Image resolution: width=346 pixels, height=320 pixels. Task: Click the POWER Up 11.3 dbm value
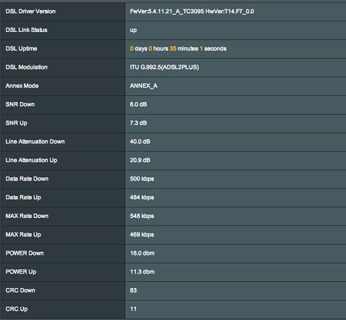coord(142,272)
